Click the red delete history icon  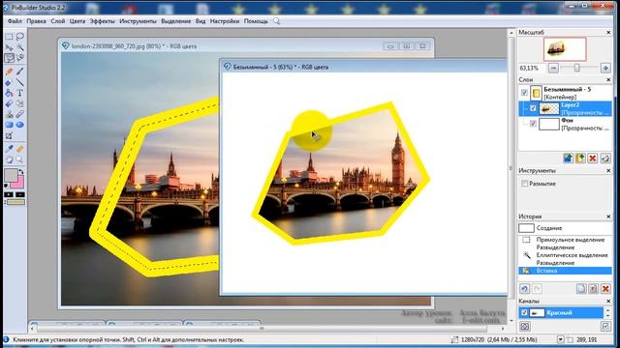[x=605, y=289]
